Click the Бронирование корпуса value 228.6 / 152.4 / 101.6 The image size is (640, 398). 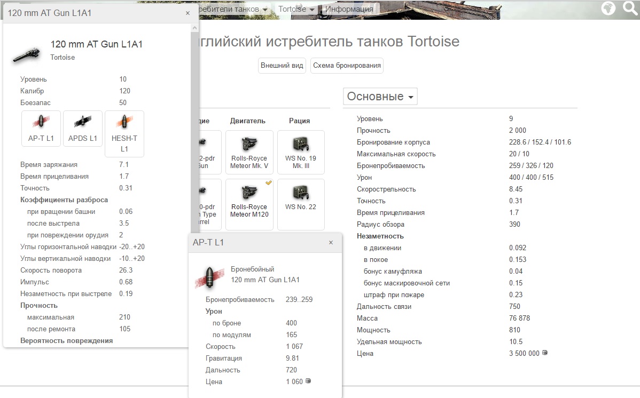(540, 142)
